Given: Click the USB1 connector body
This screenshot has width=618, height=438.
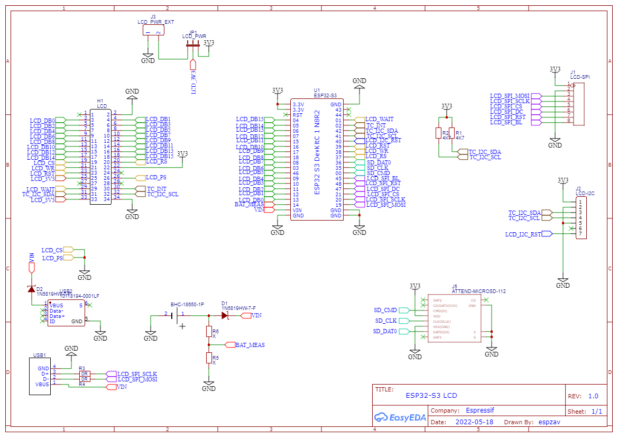Looking at the screenshot, I should pos(40,376).
